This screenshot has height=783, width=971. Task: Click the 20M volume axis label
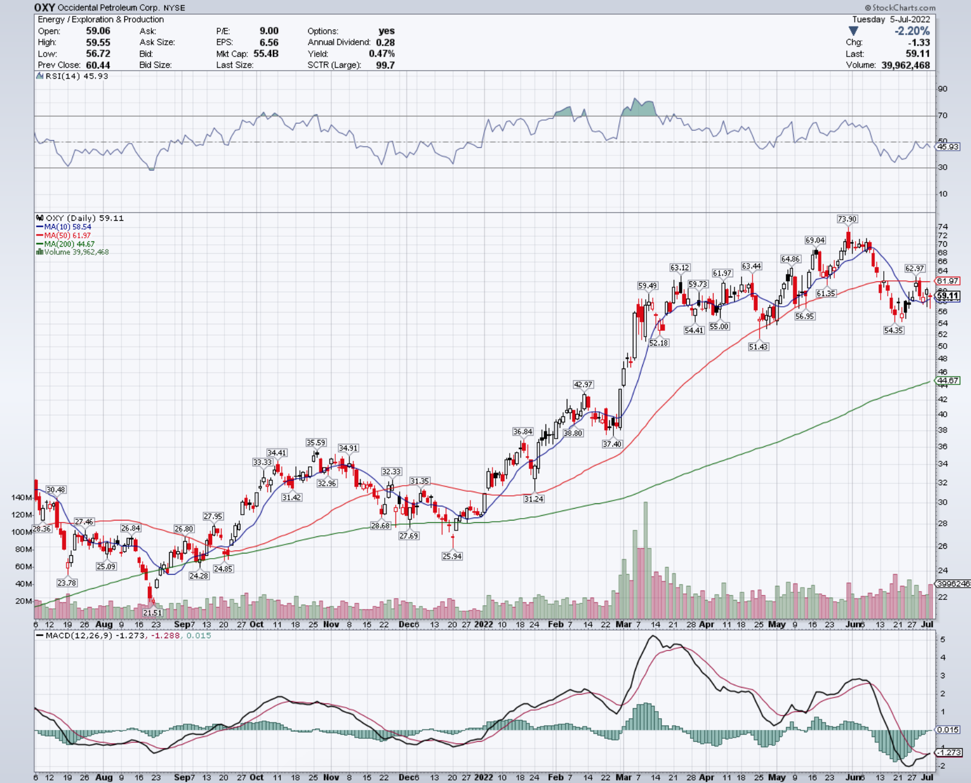24,601
